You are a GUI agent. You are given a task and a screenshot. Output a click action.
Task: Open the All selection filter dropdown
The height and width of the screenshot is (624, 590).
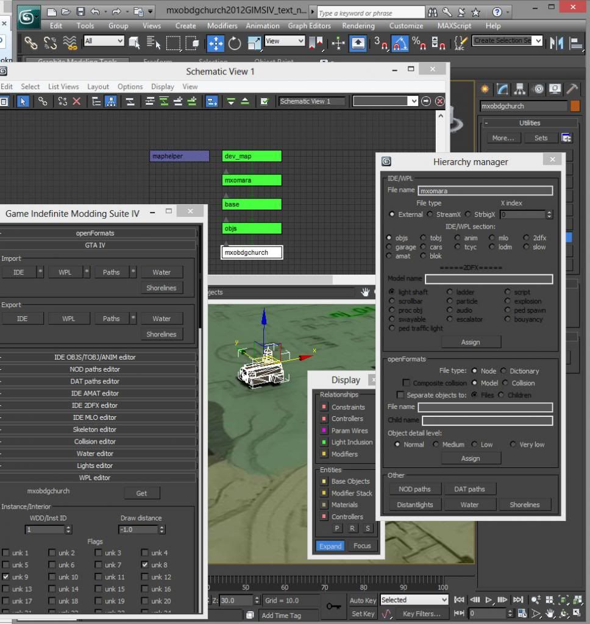104,41
